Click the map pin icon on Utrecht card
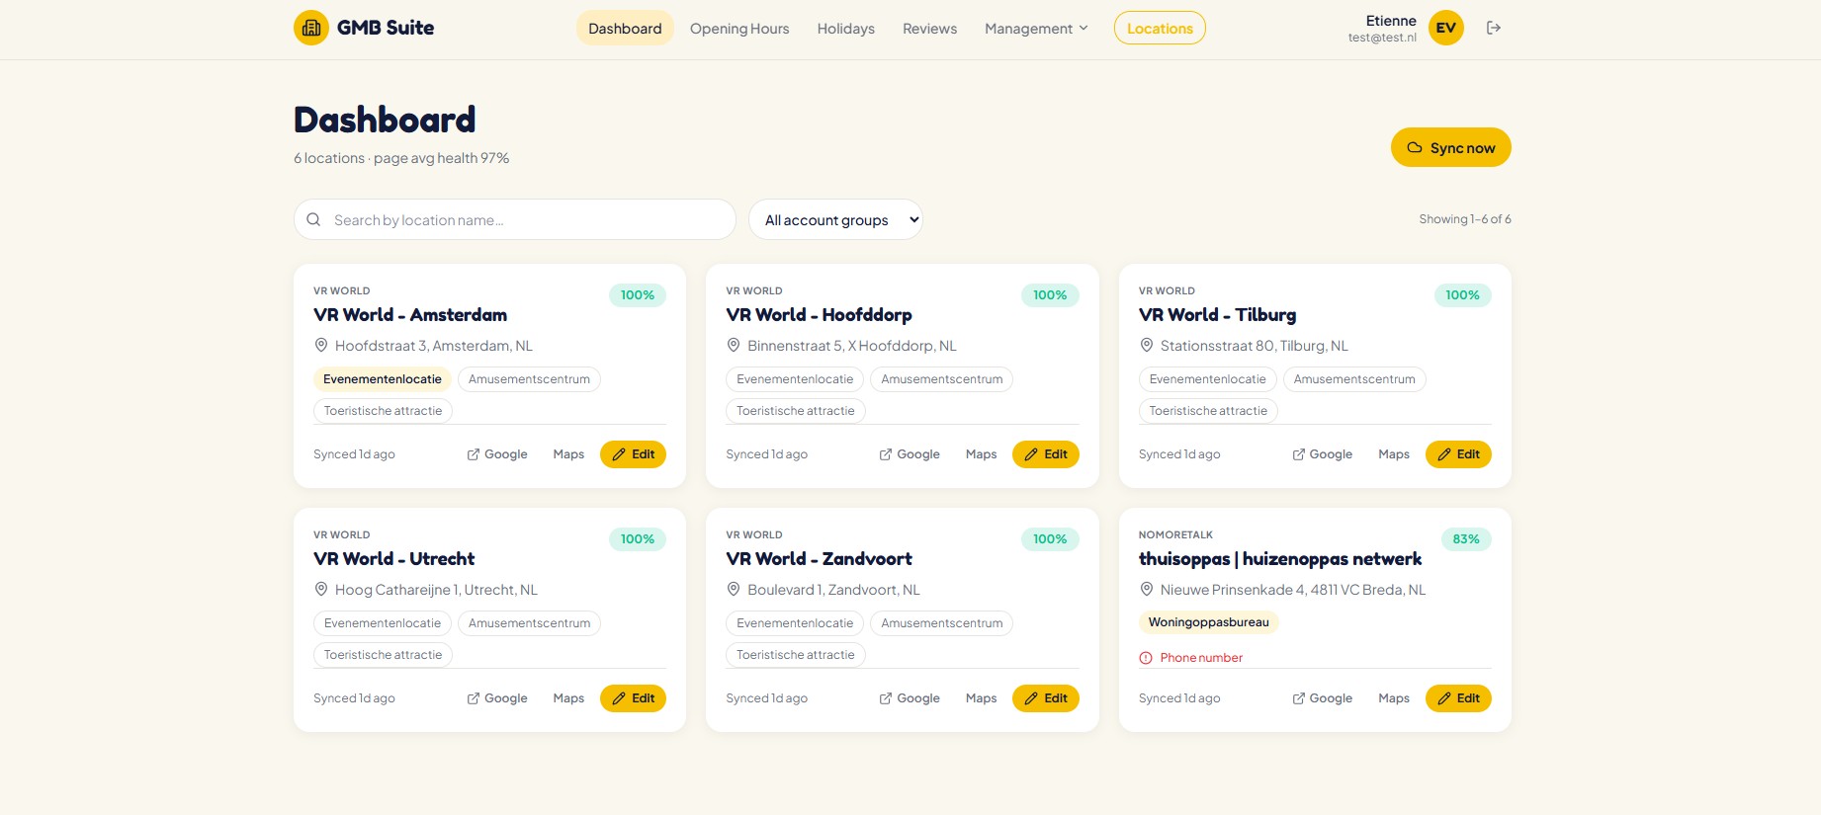Screen dimensions: 1821x815 pos(321,589)
